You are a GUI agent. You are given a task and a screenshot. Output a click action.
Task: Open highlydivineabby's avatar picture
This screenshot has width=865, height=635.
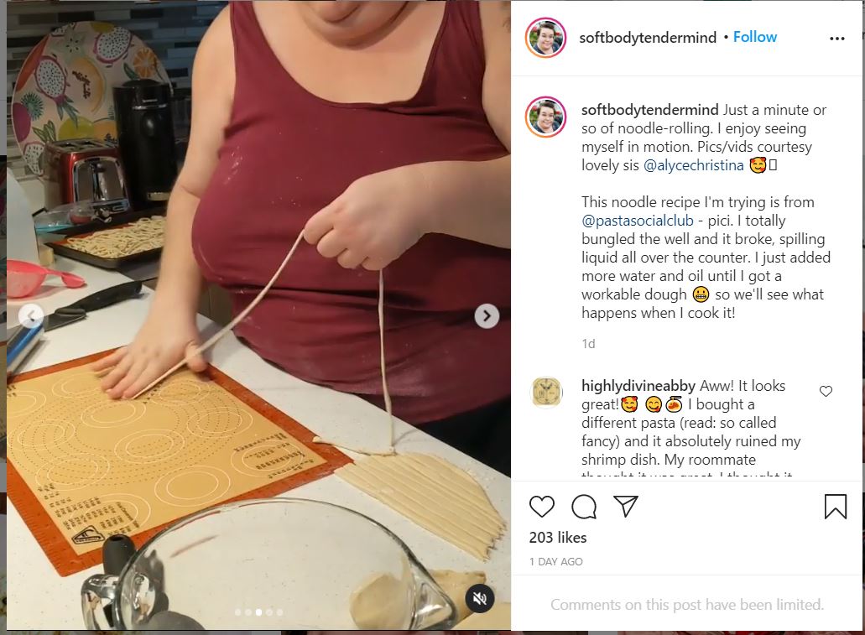click(546, 393)
